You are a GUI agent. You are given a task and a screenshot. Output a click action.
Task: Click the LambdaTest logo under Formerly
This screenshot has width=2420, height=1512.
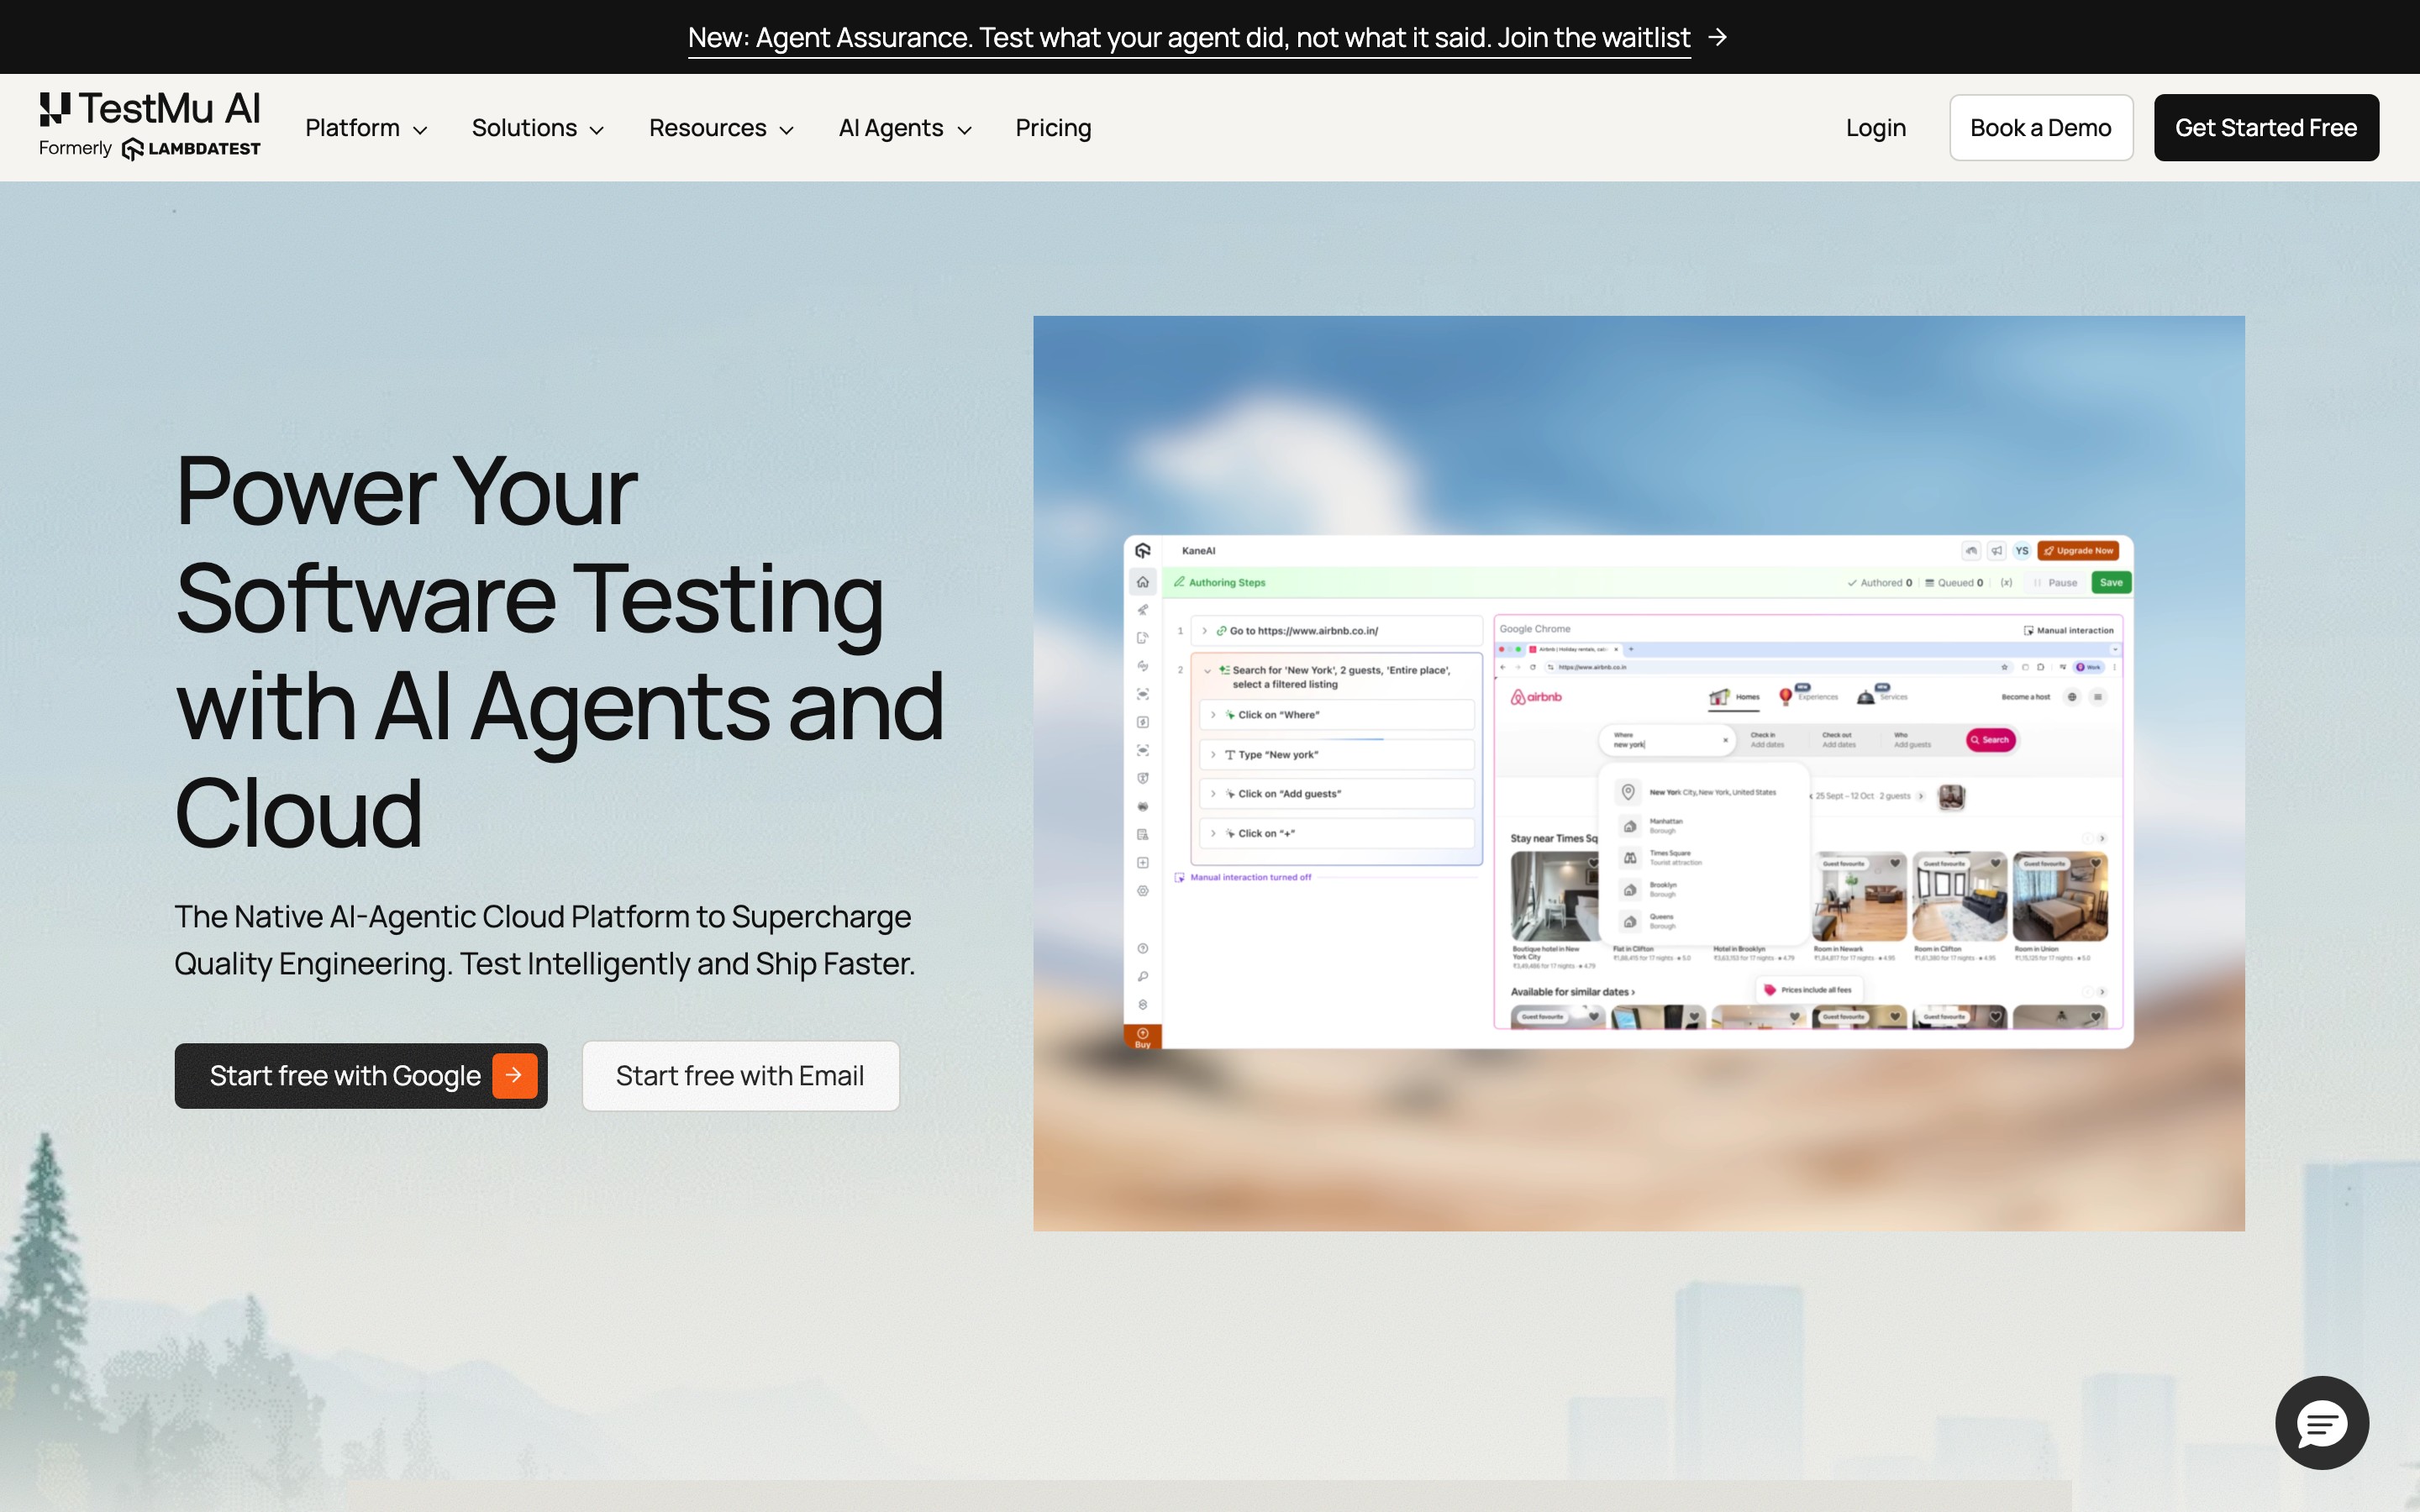click(x=191, y=149)
